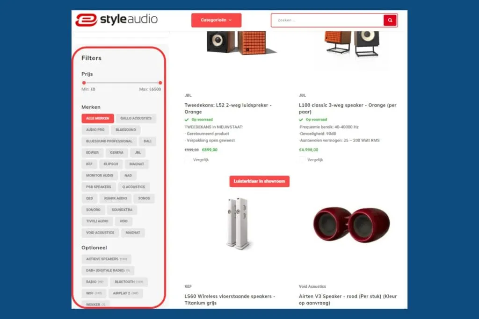
Task: Open the Categorieën dropdown menu
Action: click(x=216, y=20)
